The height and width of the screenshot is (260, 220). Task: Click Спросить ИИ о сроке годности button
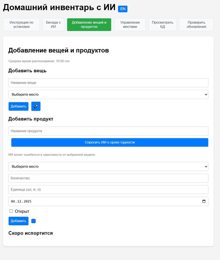(110, 142)
